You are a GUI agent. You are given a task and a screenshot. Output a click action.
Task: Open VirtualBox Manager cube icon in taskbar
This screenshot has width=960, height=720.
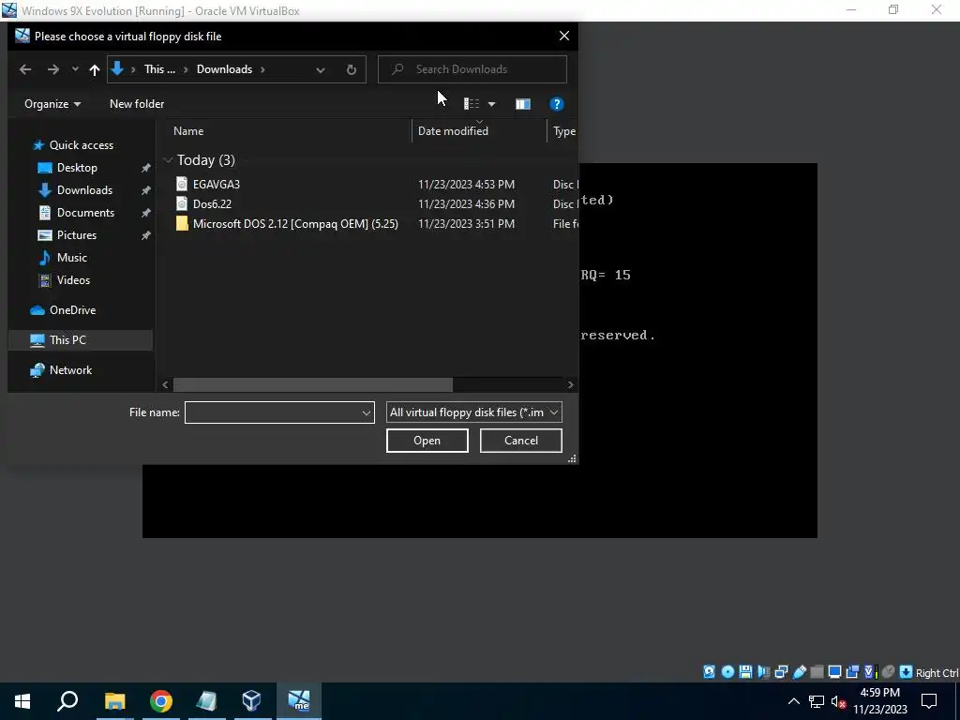pos(252,701)
